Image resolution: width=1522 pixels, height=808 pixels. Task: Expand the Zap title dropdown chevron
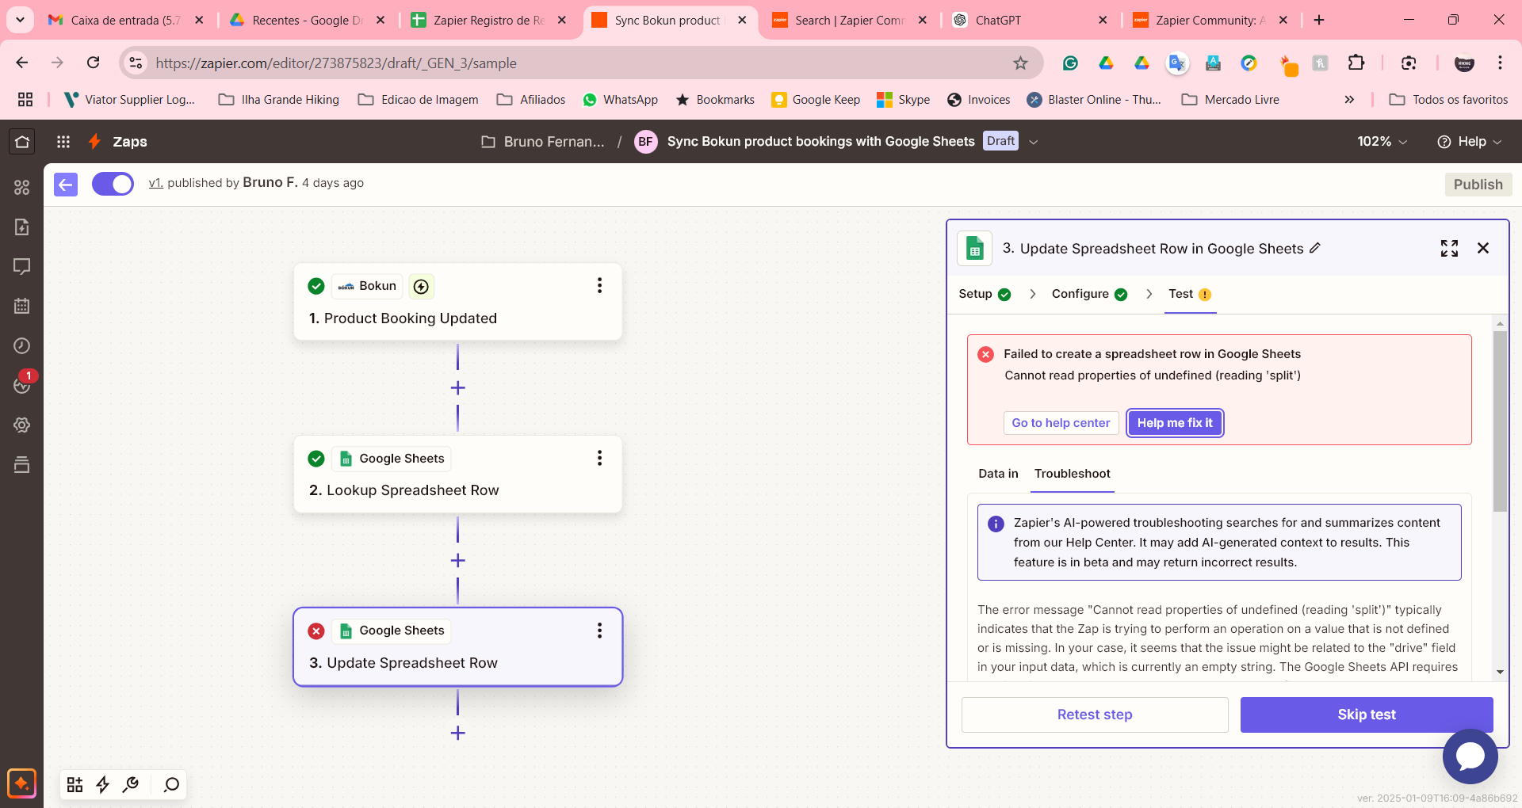tap(1033, 142)
